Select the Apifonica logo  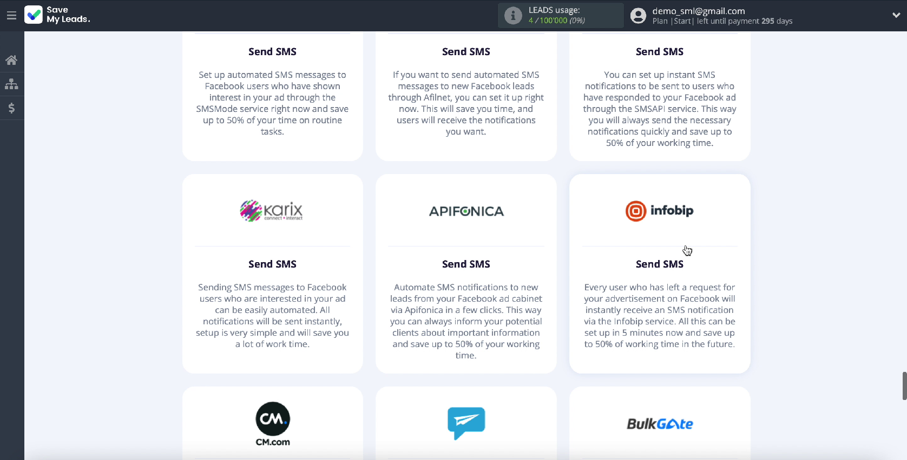pyautogui.click(x=466, y=211)
